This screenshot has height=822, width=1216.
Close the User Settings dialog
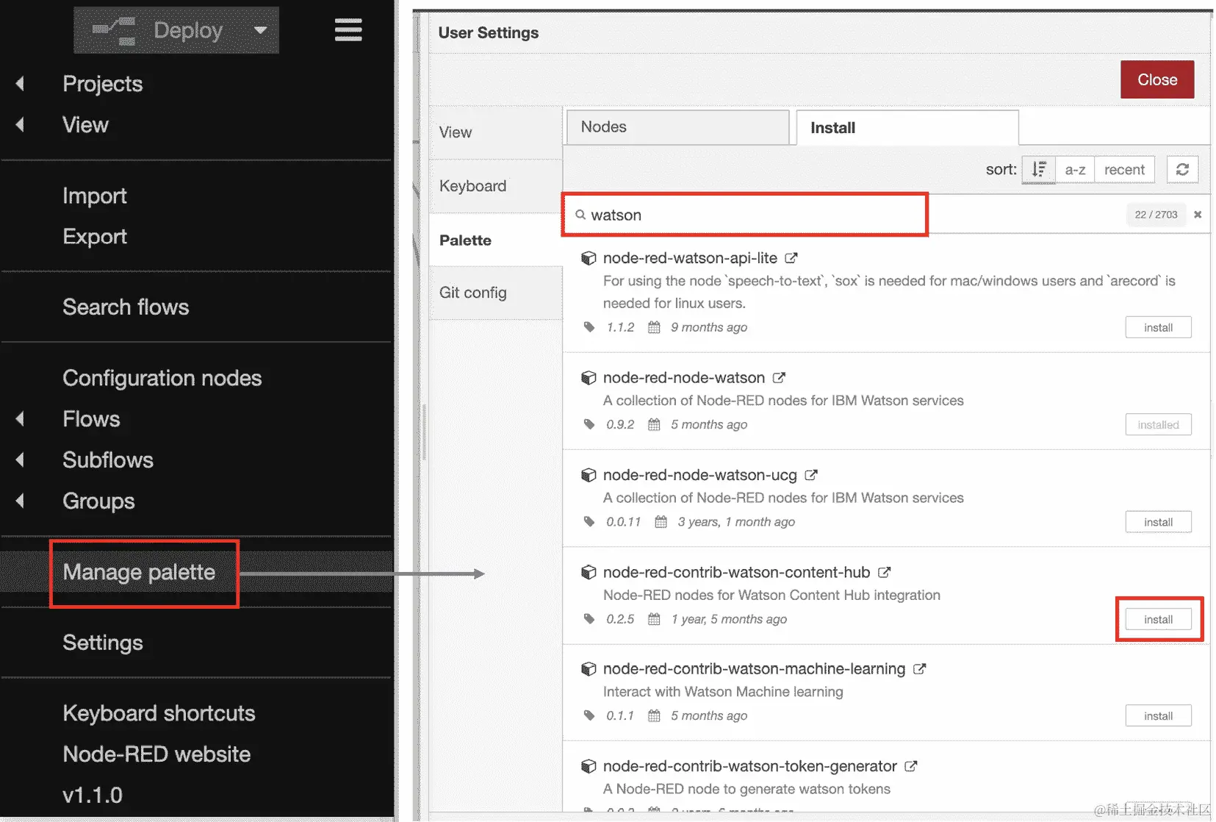pyautogui.click(x=1157, y=79)
